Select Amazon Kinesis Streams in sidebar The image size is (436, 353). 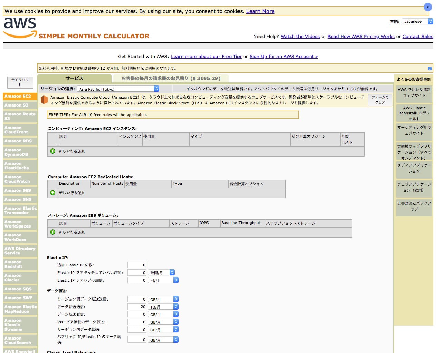click(x=20, y=325)
